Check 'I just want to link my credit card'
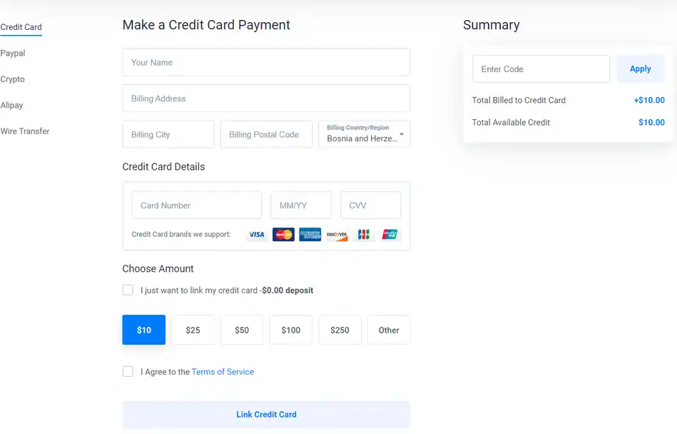The height and width of the screenshot is (434, 677). pyautogui.click(x=128, y=290)
